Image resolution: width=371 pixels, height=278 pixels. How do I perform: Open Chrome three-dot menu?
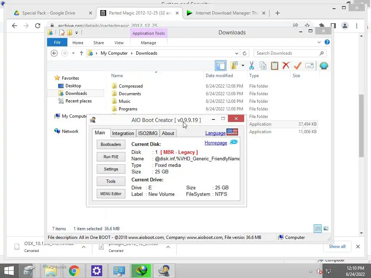click(x=357, y=26)
